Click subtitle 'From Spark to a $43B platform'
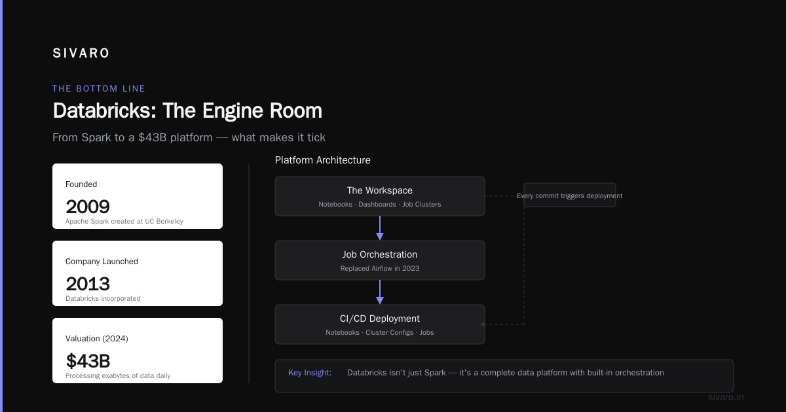 coord(189,137)
